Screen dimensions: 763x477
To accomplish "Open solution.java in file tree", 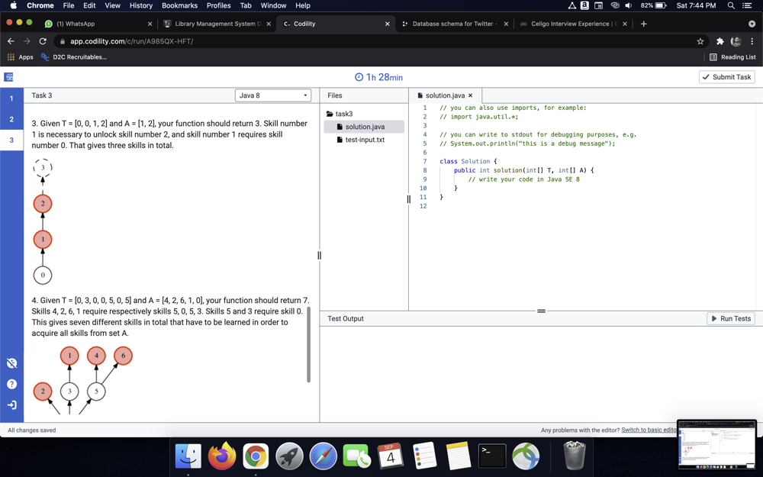I will tap(364, 127).
